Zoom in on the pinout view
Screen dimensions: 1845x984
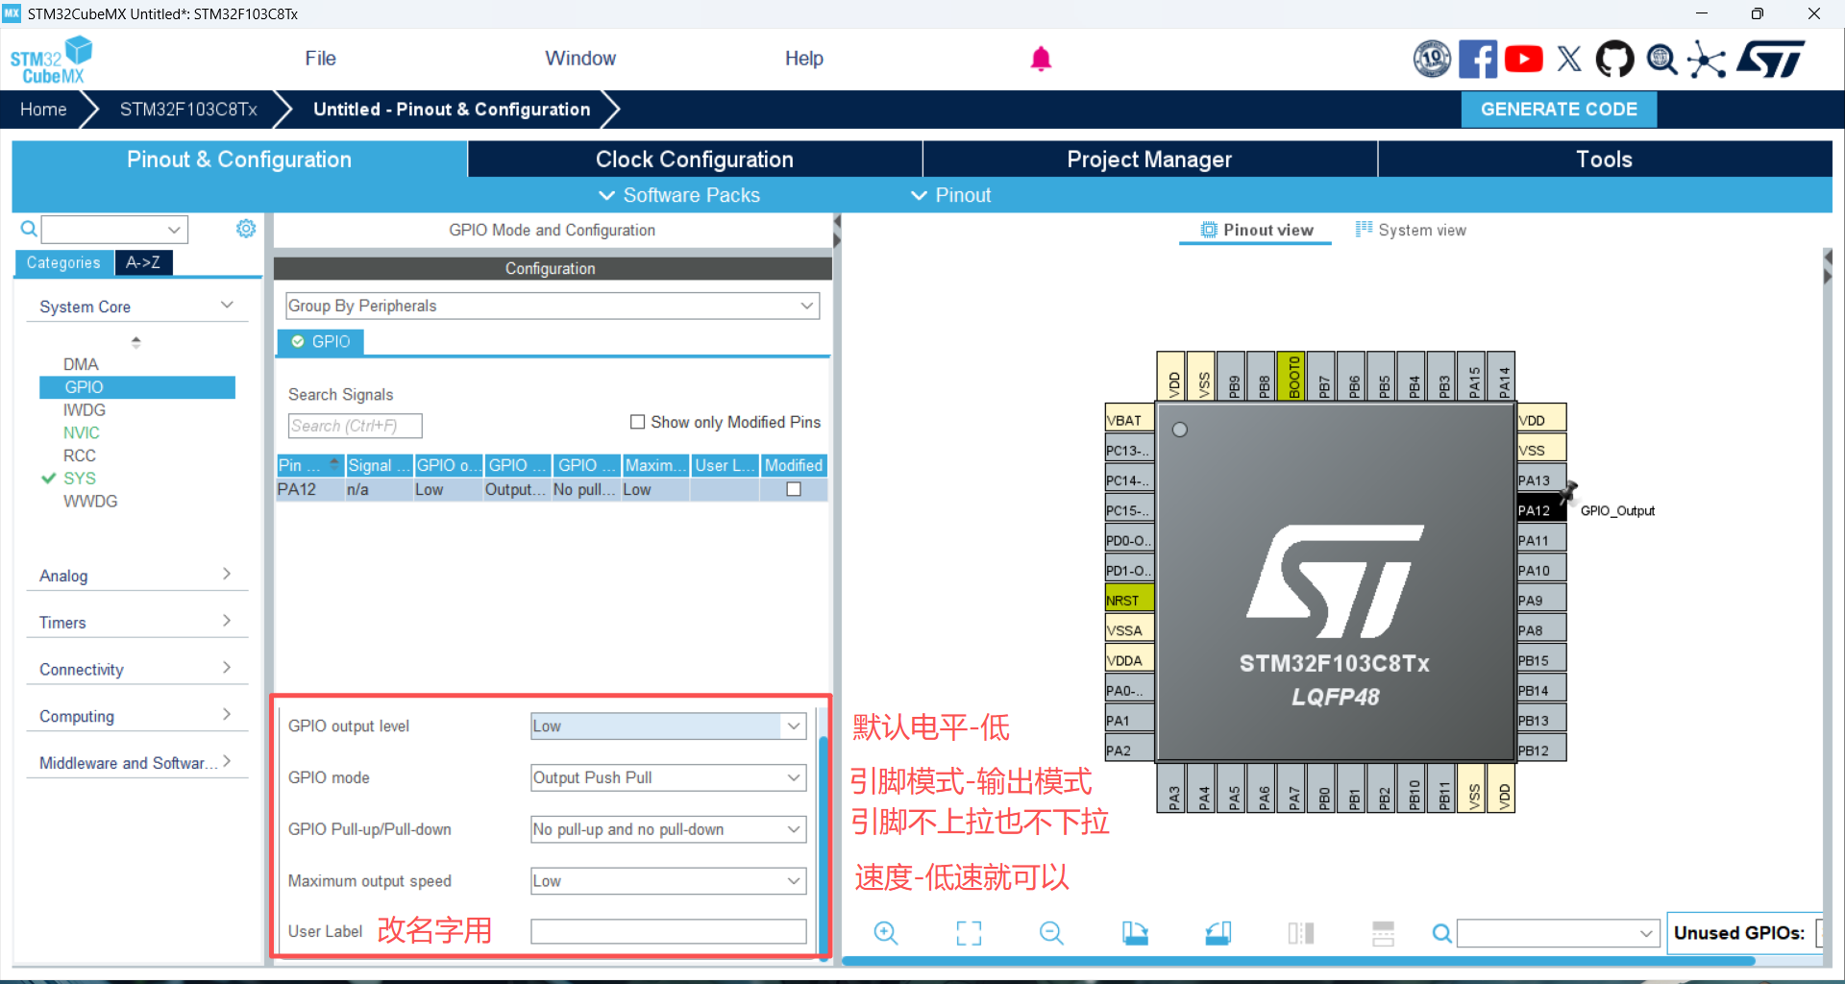pyautogui.click(x=885, y=933)
